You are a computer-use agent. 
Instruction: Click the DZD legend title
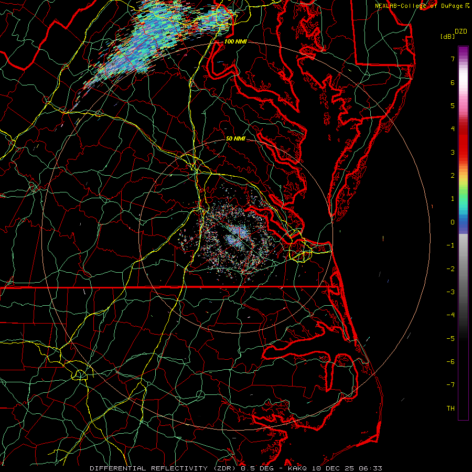coord(460,31)
